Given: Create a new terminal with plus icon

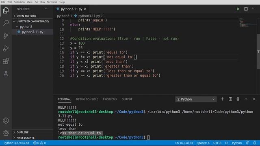Looking at the screenshot, I should (222, 99).
